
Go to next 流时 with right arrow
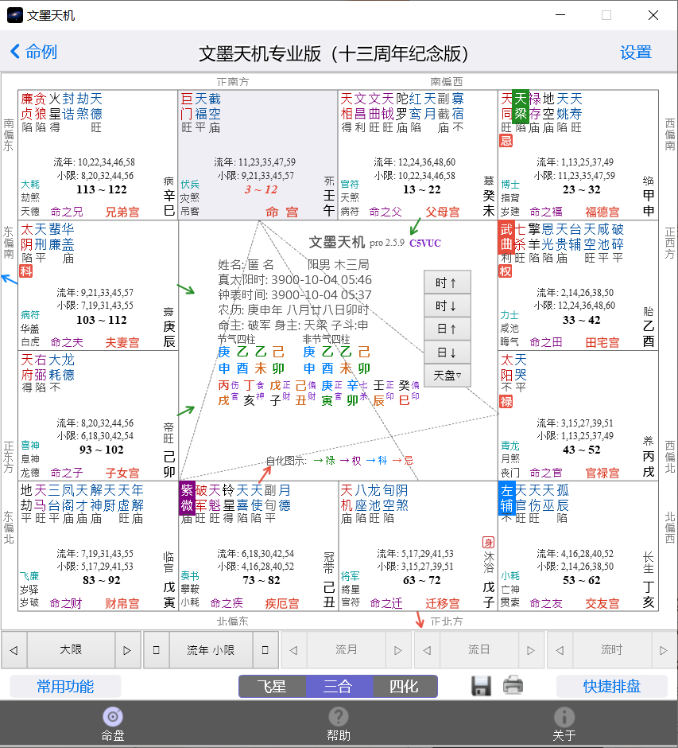[664, 650]
